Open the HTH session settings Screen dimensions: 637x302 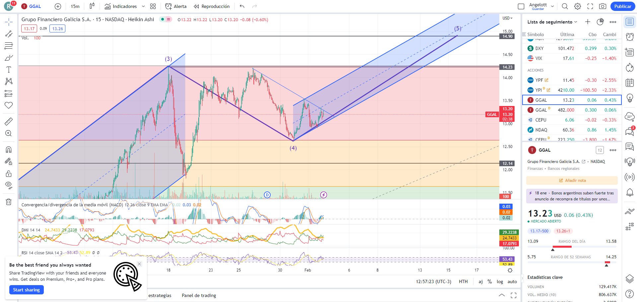[463, 281]
